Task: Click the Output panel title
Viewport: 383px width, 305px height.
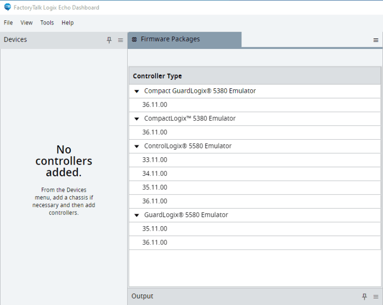Action: point(142,296)
